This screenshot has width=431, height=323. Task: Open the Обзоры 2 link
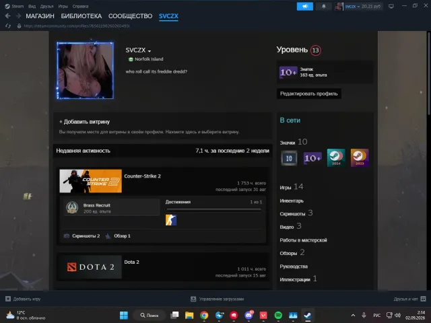[x=292, y=253]
